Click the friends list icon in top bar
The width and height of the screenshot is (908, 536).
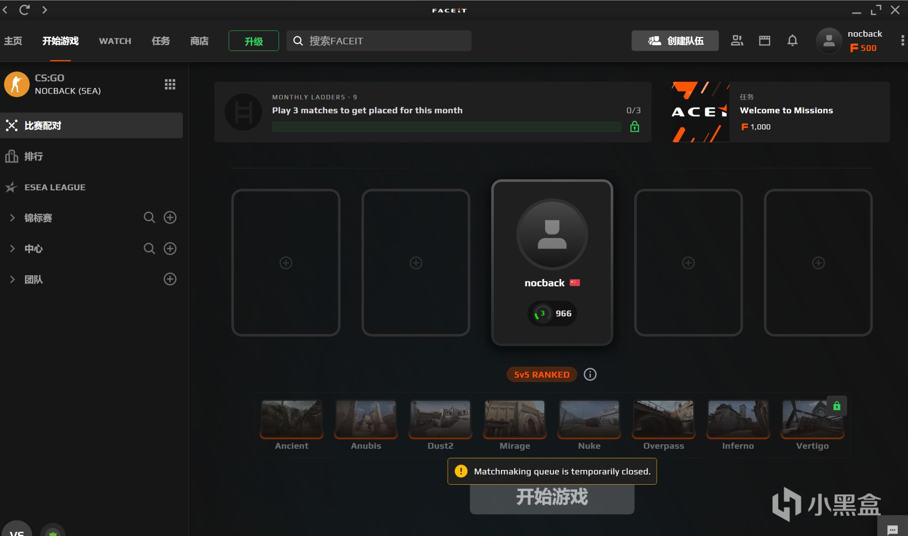pyautogui.click(x=737, y=41)
